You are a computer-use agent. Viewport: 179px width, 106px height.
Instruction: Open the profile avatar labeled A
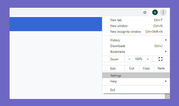(x=155, y=12)
